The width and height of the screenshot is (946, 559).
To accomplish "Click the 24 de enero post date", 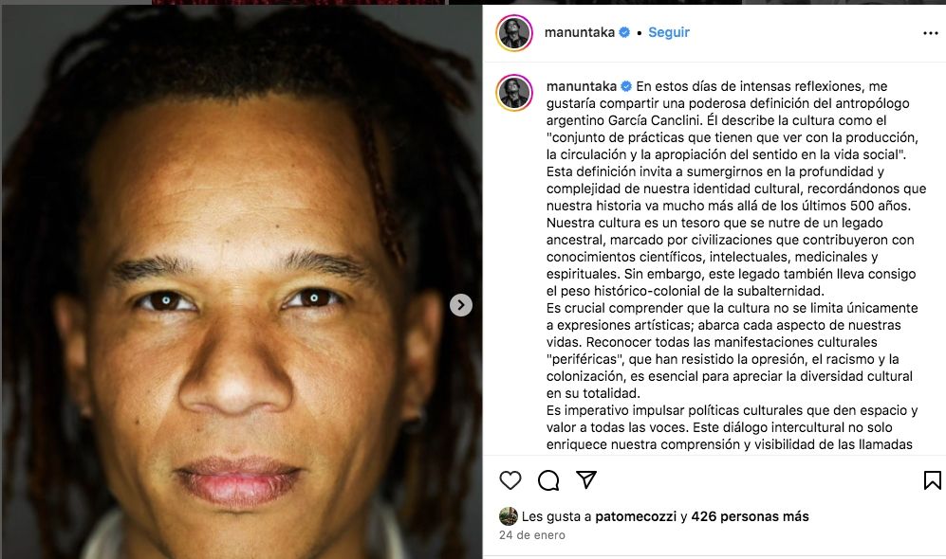I will click(x=532, y=535).
